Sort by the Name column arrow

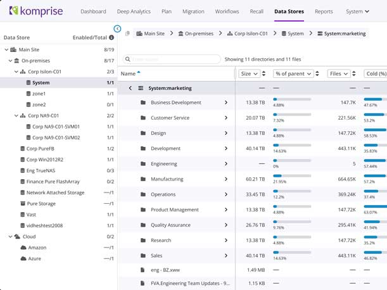point(139,73)
